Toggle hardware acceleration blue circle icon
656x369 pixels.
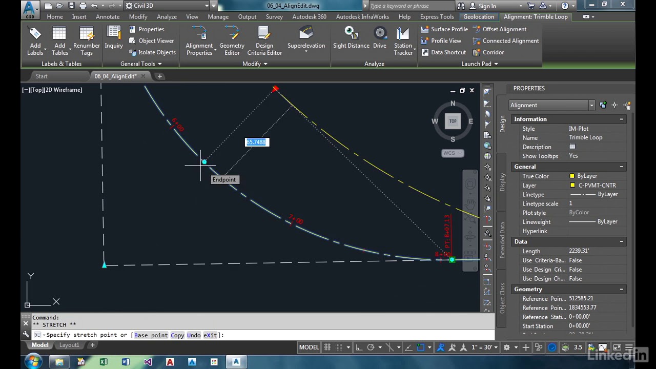click(x=552, y=347)
